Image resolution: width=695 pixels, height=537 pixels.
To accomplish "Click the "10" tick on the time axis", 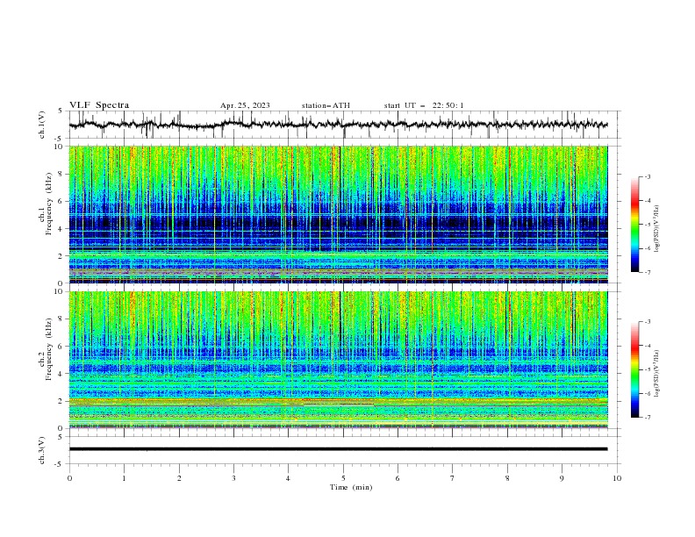I will click(617, 478).
